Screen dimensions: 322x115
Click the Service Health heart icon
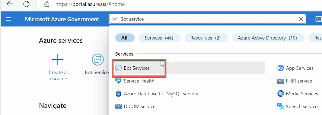[118, 81]
